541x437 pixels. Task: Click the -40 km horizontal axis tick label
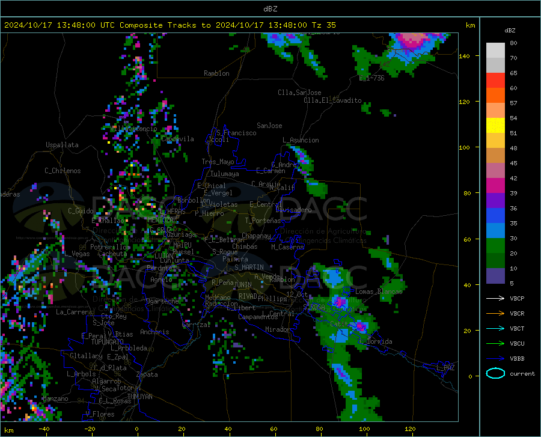tap(44, 429)
